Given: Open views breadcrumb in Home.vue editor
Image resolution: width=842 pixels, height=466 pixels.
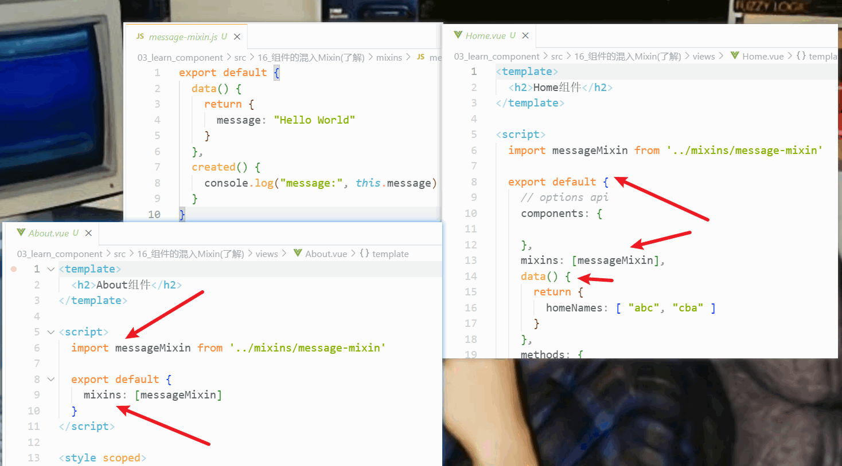Looking at the screenshot, I should (x=704, y=56).
